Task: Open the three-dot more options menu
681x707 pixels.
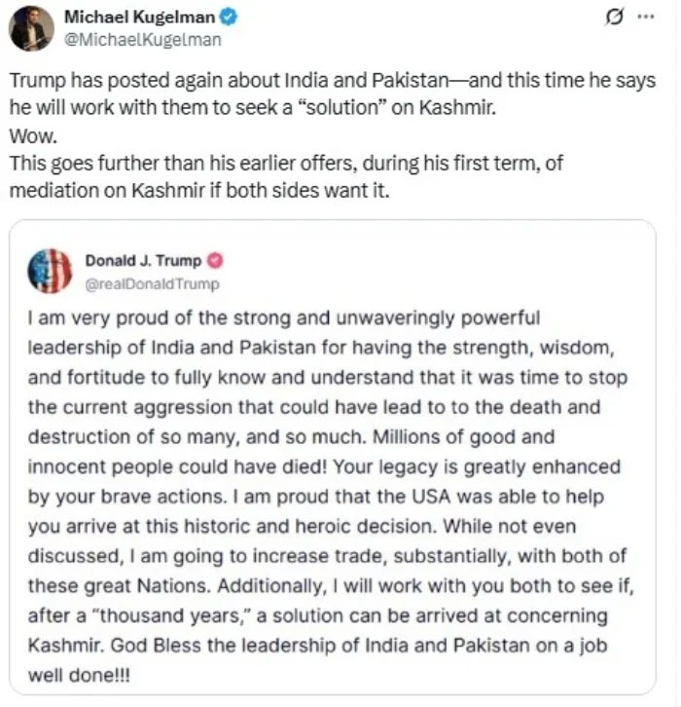Action: click(643, 19)
